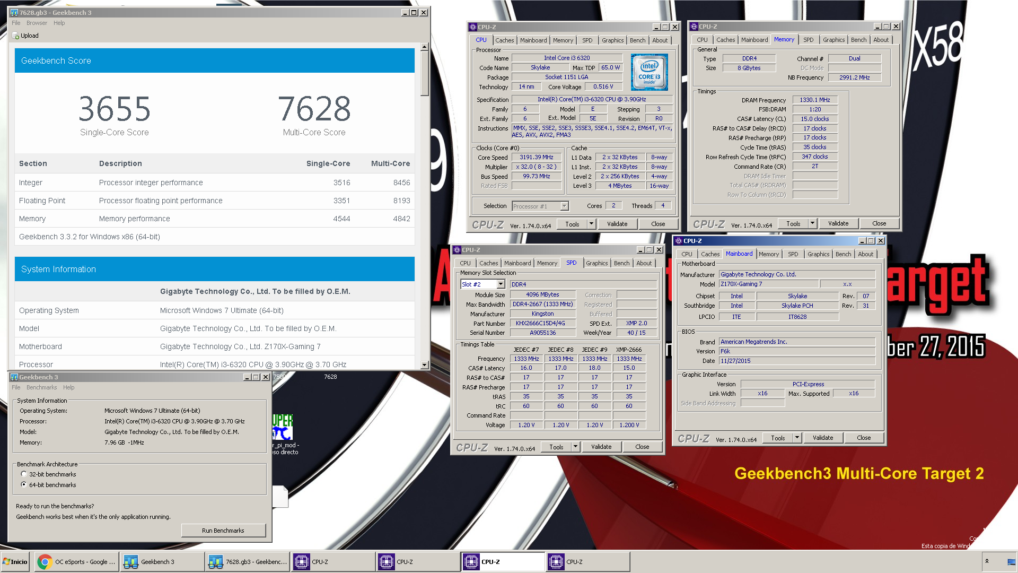Image resolution: width=1018 pixels, height=573 pixels.
Task: Open the Windows Inicio start button
Action: [15, 562]
